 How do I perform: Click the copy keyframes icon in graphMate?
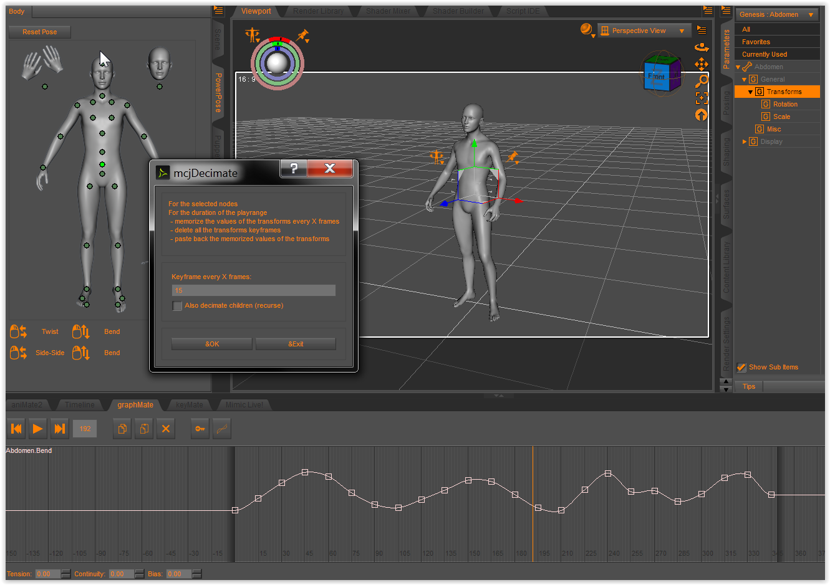pos(122,429)
